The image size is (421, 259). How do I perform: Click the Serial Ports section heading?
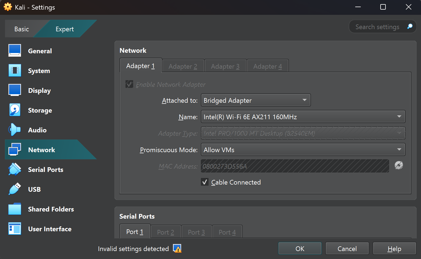[x=137, y=216]
